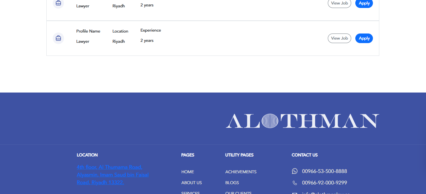Image resolution: width=426 pixels, height=194 pixels.
Task: Open the BLOGS footer link
Action: click(x=232, y=183)
